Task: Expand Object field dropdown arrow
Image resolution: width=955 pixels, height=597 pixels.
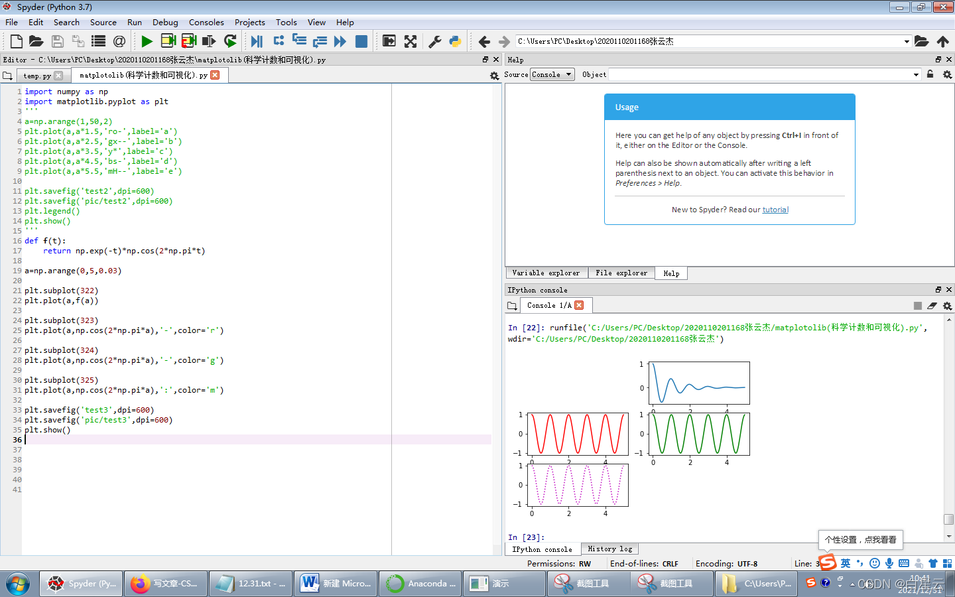Action: tap(916, 74)
